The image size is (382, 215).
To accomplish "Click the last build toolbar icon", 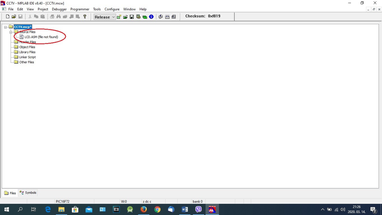I will click(x=174, y=17).
